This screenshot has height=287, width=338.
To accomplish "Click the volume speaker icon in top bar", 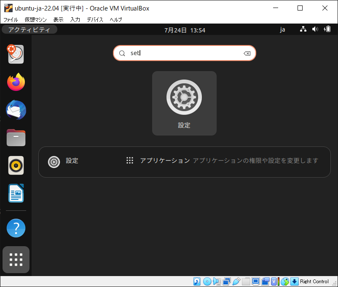I will tap(315, 29).
